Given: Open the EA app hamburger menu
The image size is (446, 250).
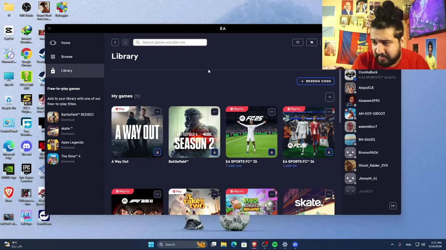Looking at the screenshot, I should point(49,28).
